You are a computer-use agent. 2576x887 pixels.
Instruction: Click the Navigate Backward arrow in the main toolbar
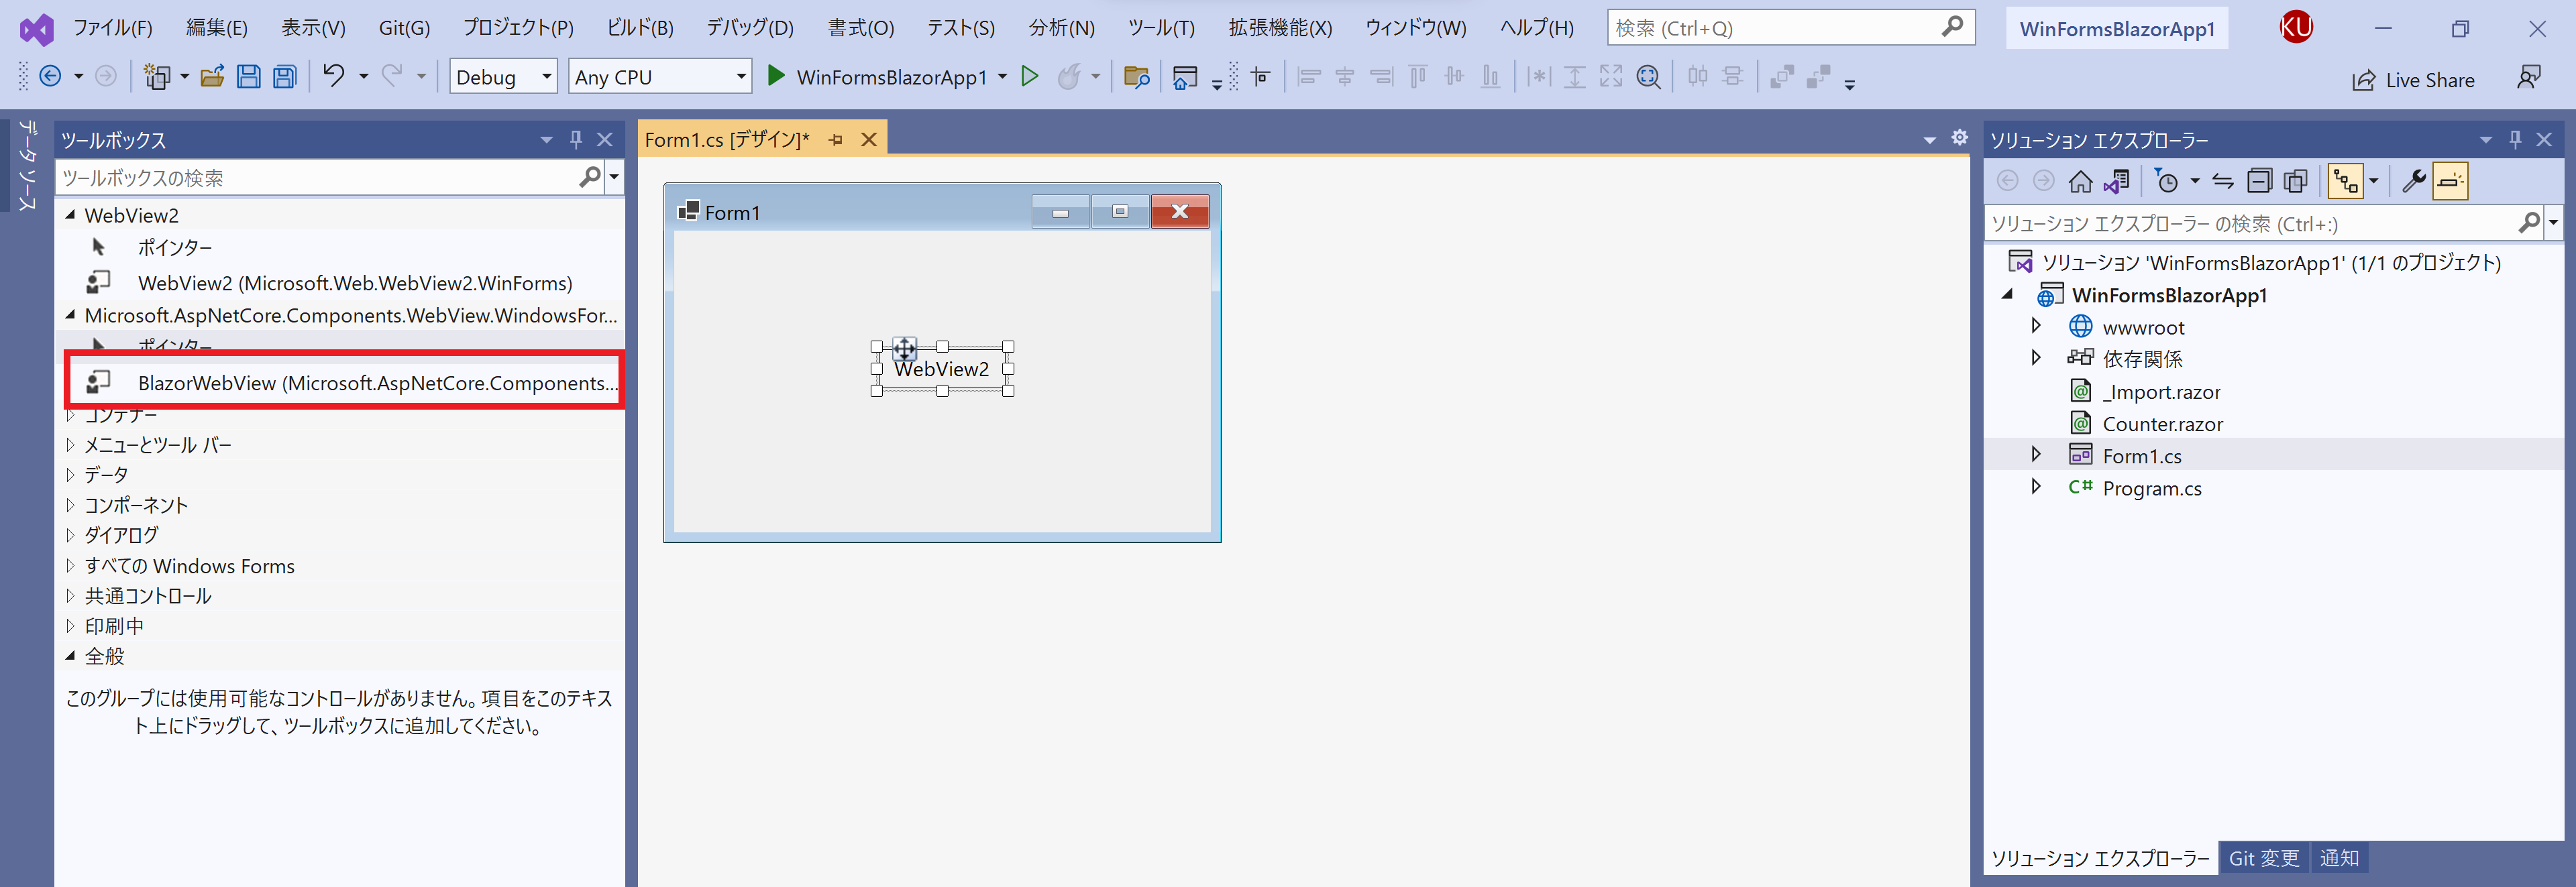coord(50,76)
